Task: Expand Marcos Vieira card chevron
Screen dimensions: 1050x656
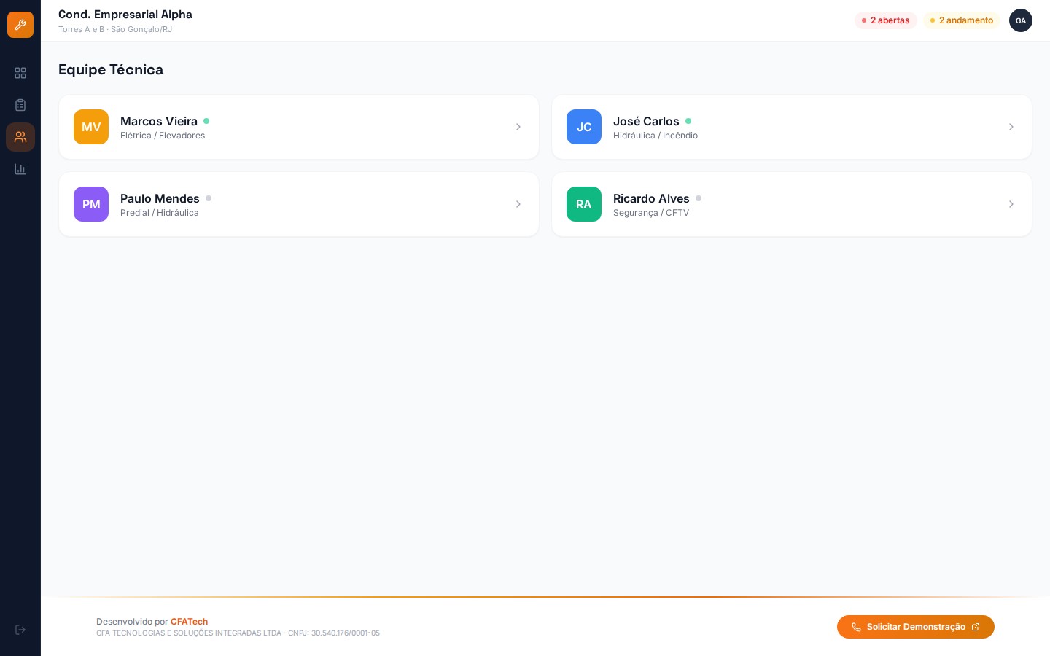Action: 518,127
